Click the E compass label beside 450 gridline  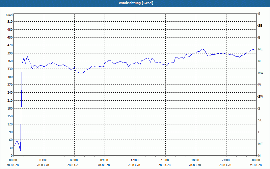coord(259,38)
